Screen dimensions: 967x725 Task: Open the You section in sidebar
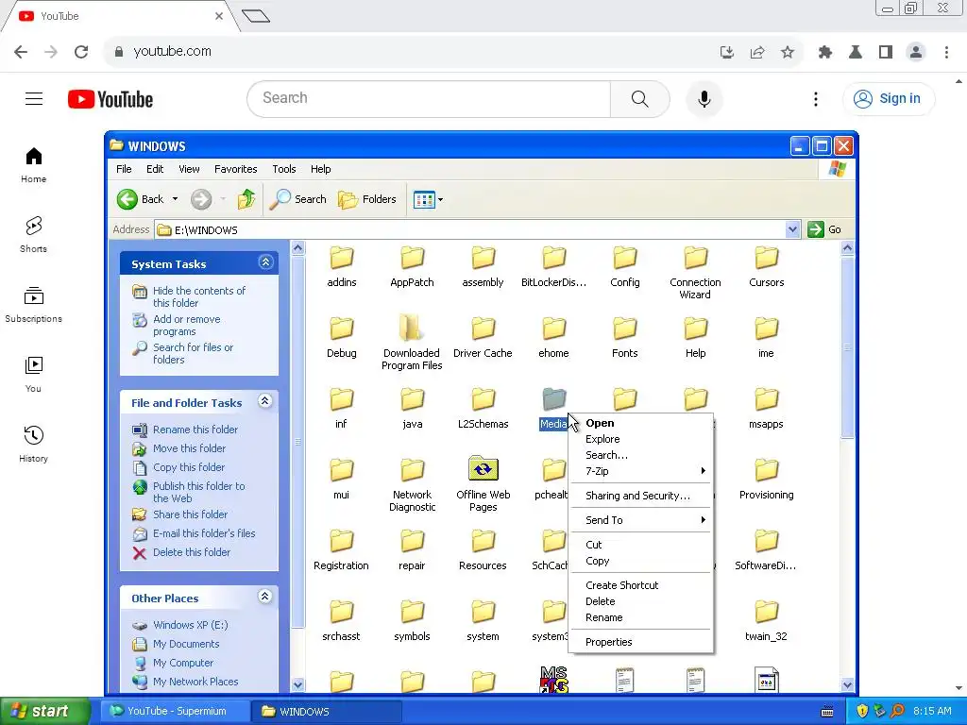click(x=33, y=375)
